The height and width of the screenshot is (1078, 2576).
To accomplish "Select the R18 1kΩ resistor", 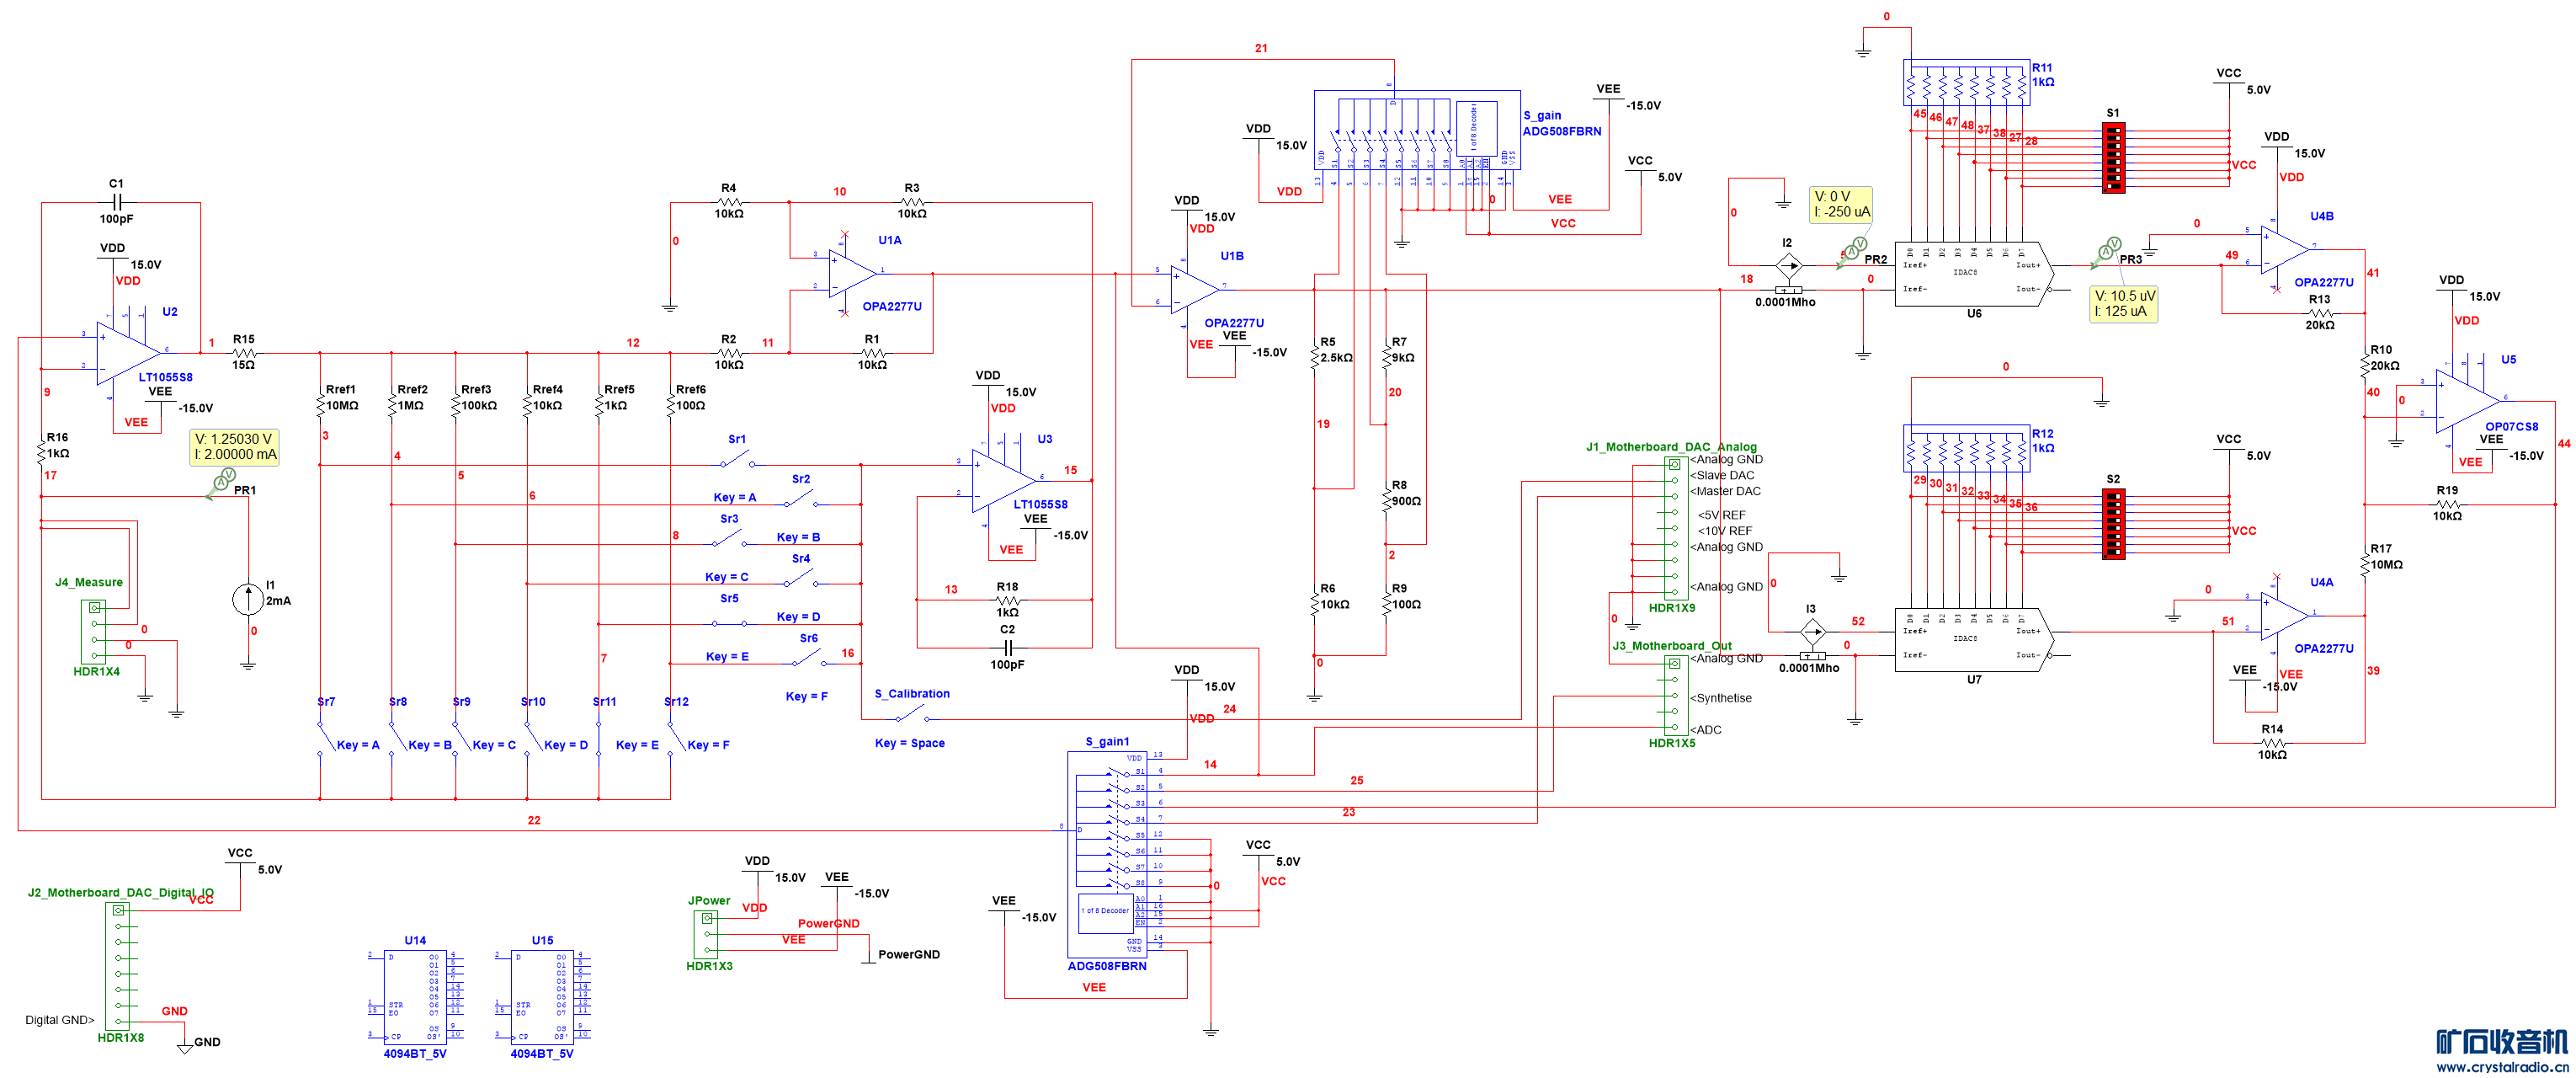I will [1007, 600].
